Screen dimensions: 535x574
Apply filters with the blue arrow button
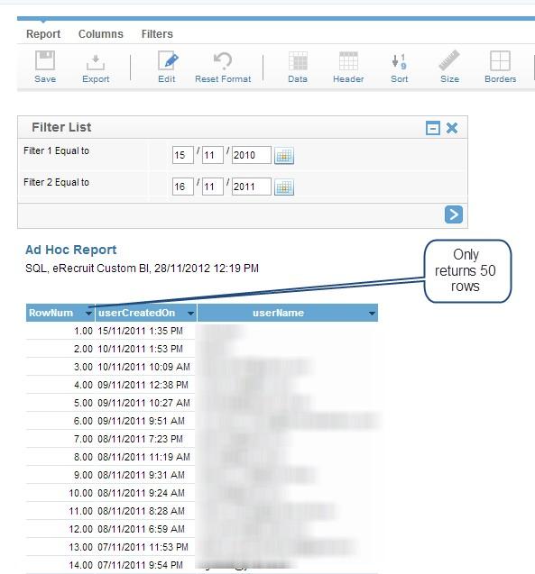(x=454, y=214)
